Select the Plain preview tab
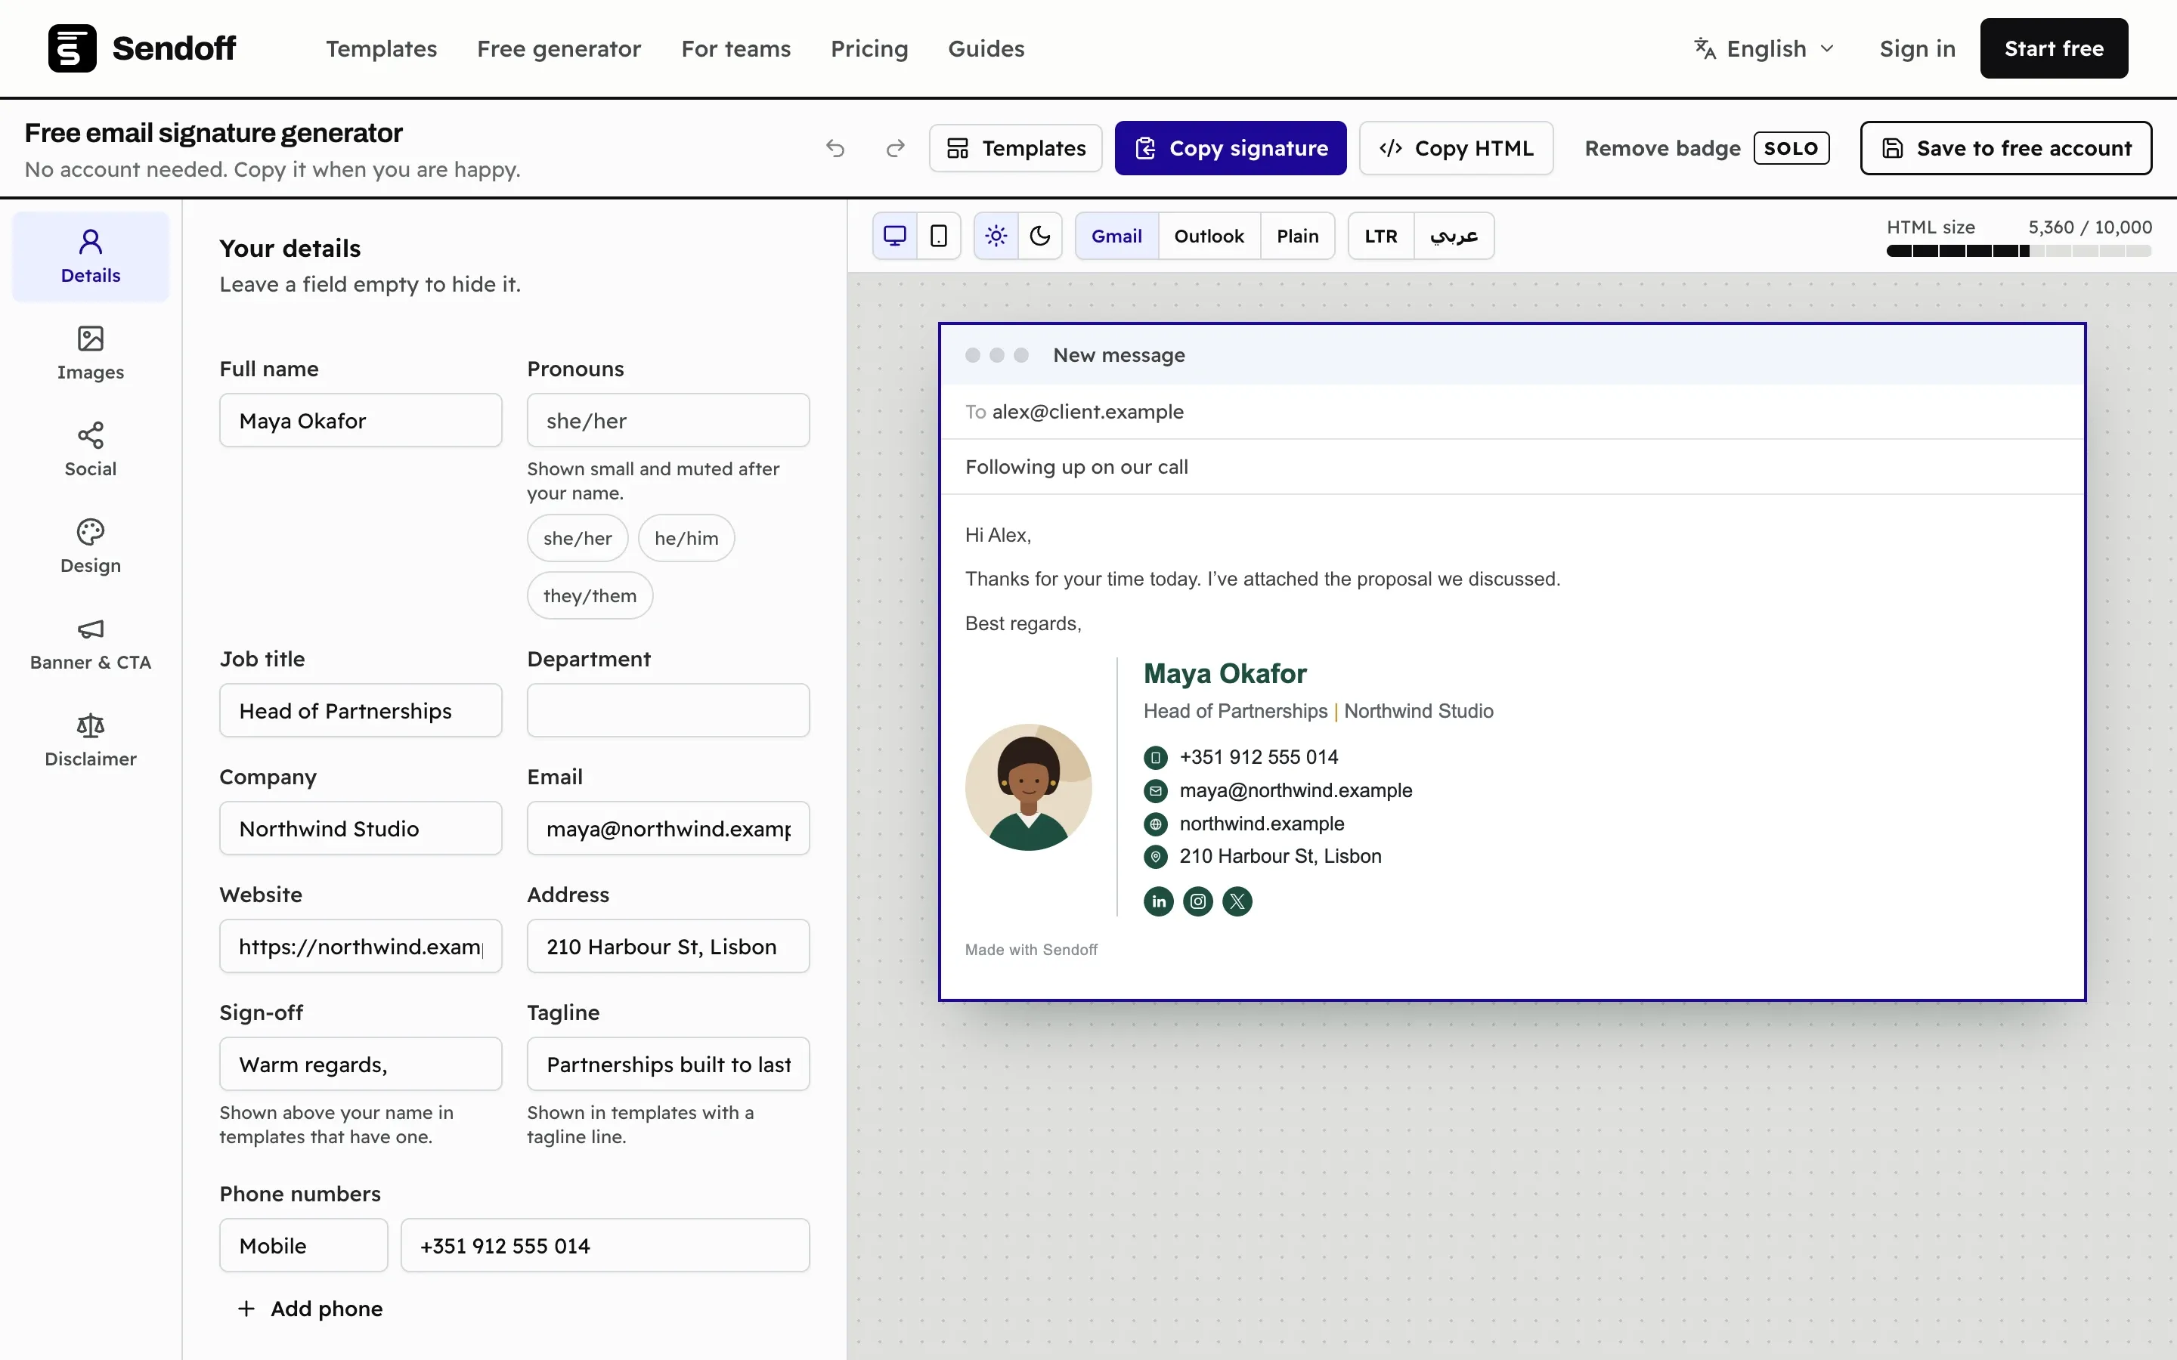 coord(1297,236)
